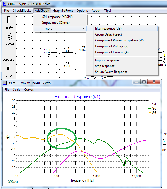Minimize the Electrical Response graph window

coord(137,82)
